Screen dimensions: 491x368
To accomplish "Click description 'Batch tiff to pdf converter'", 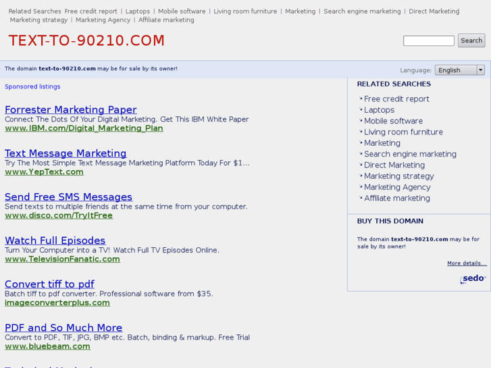I will 109,294.
